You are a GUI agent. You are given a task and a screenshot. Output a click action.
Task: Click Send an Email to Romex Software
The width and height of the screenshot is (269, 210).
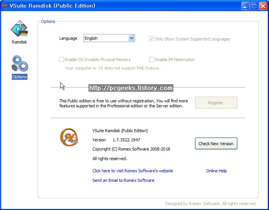click(123, 180)
